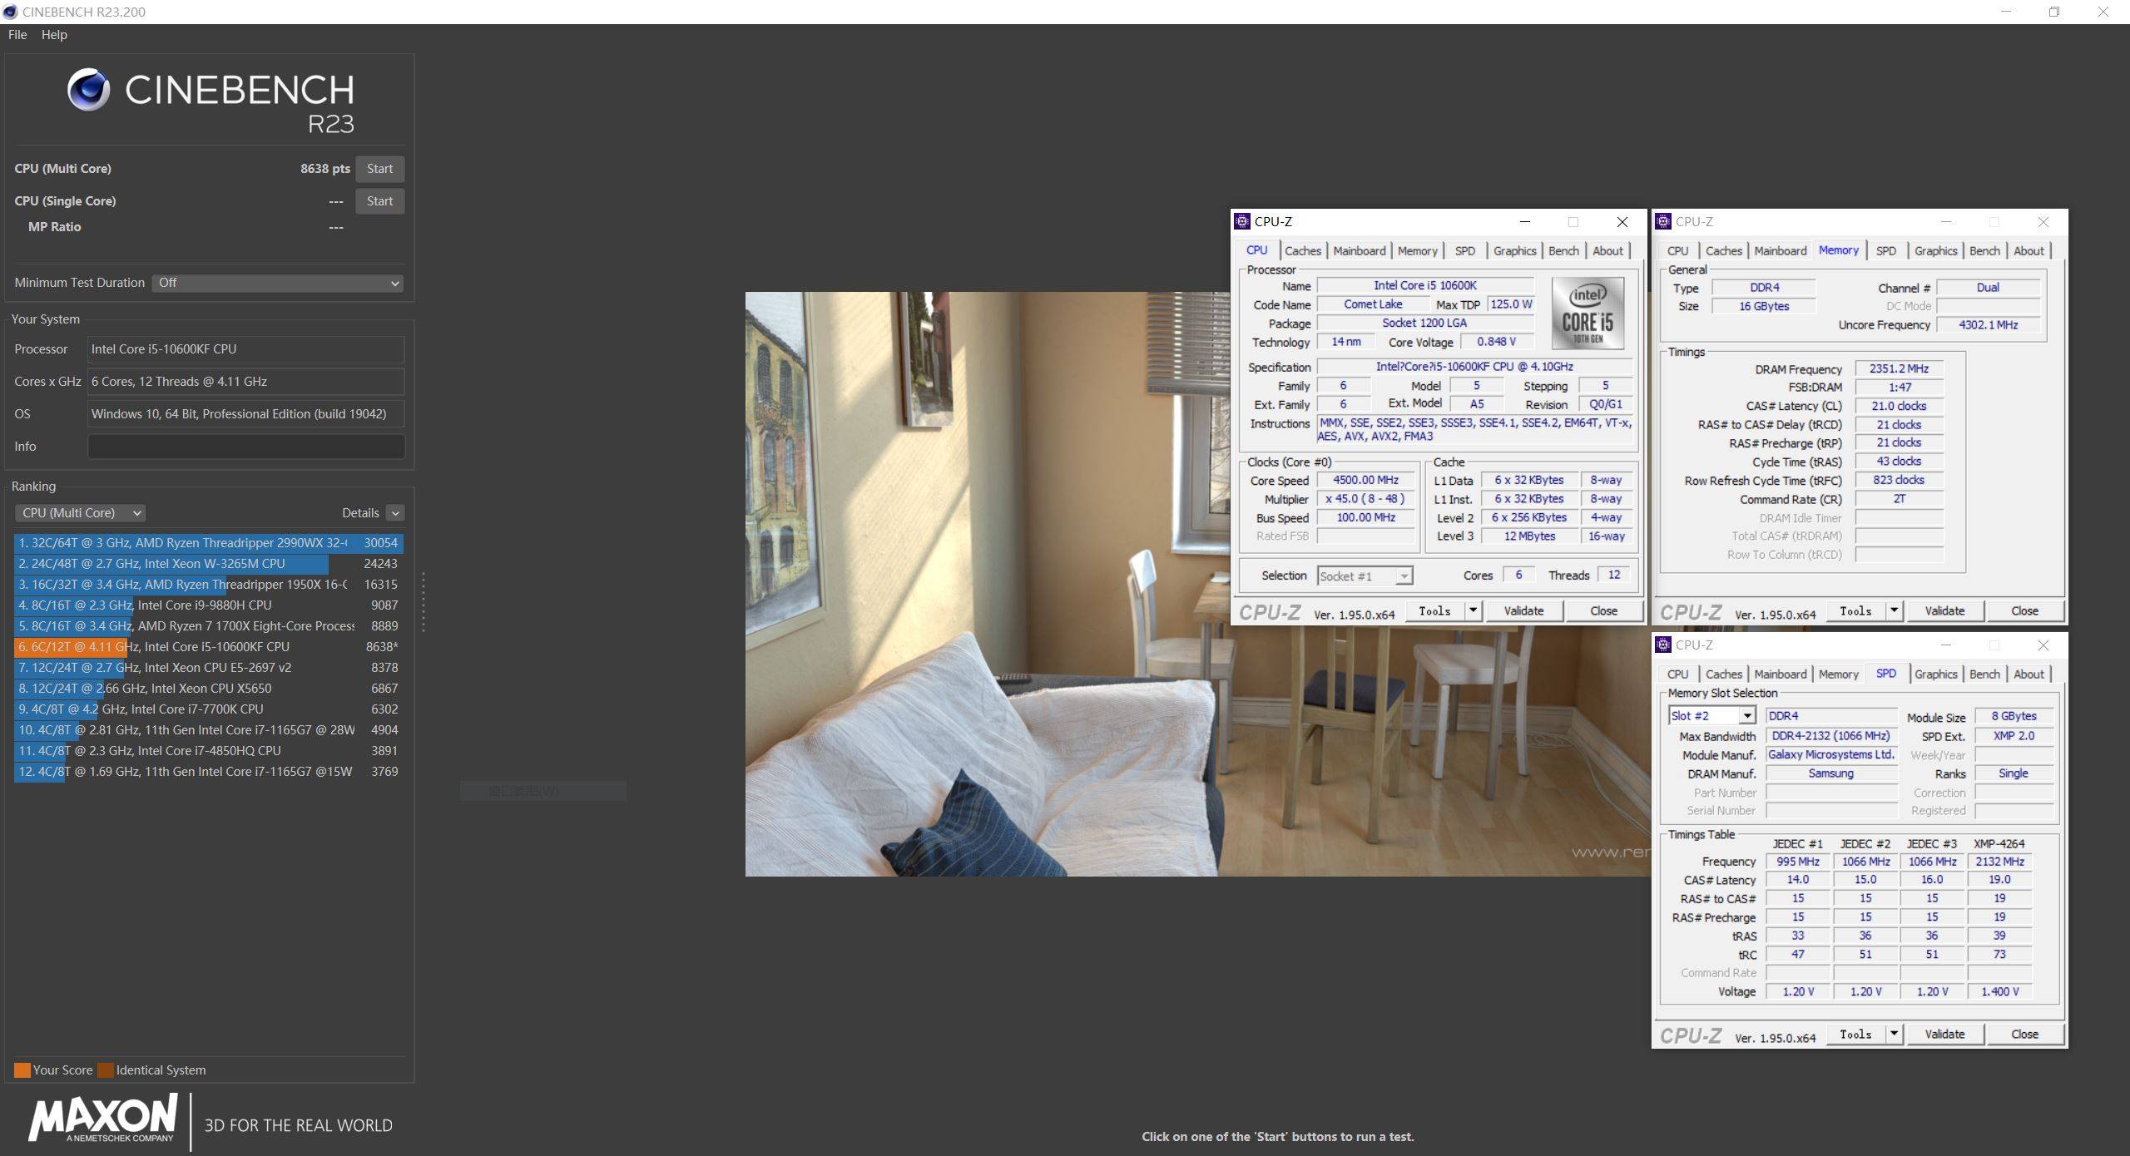Click the Info input field
Screen dimensions: 2130x1156
tap(246, 447)
